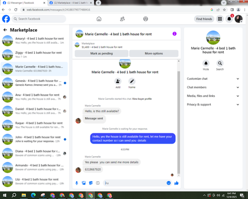Image resolution: width=248 pixels, height=199 pixels.
Task: Open the $1,400 listing link in header
Action: 102,47
